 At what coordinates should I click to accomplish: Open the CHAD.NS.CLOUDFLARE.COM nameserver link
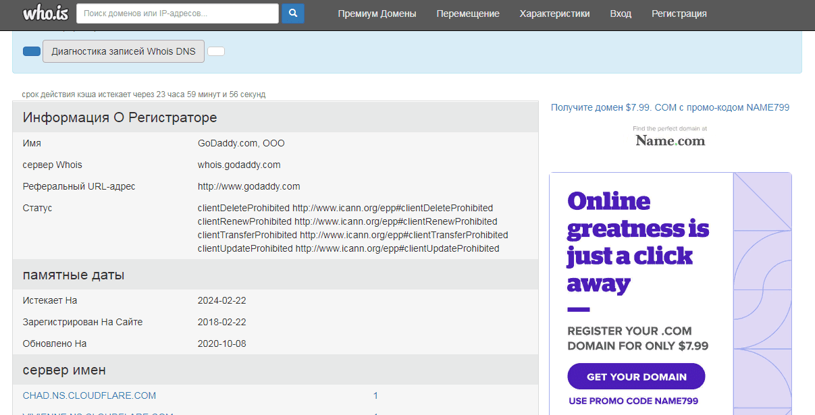[x=89, y=395]
